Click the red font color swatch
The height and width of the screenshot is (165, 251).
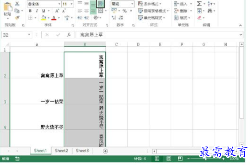tap(54, 18)
